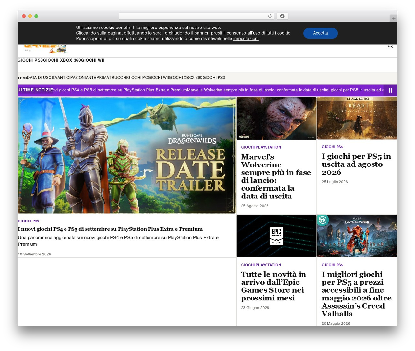Select the Anticipazioni topic
This screenshot has height=351, width=415.
72,78
